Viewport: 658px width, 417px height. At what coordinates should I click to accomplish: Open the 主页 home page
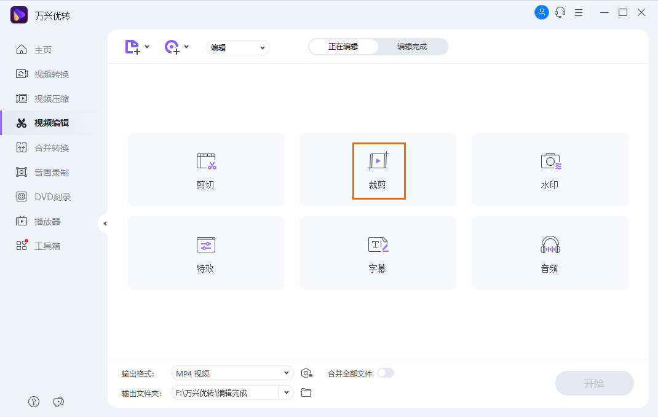[34, 50]
